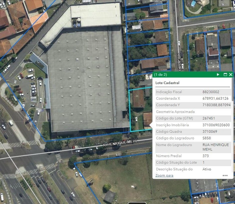Select Código do Lote value 267451
The image size is (235, 204).
coord(209,118)
